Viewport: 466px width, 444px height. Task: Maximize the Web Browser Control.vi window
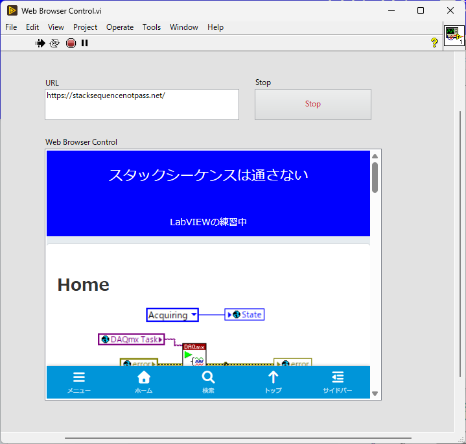[421, 11]
